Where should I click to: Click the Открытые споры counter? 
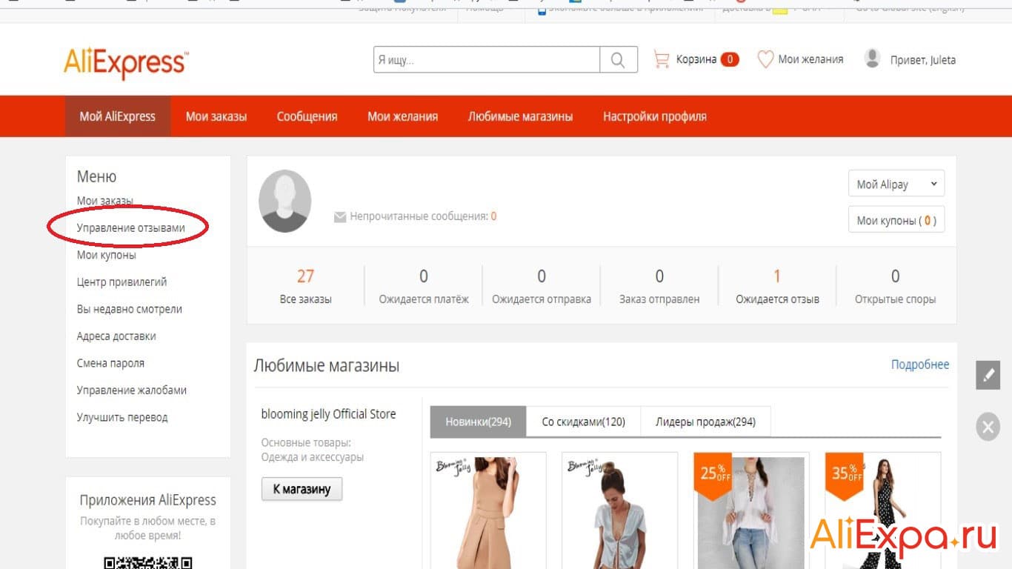click(x=895, y=286)
